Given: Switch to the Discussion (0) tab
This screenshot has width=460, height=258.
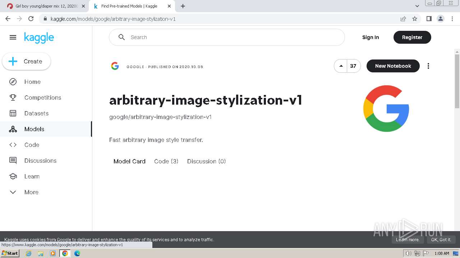Looking at the screenshot, I should click(x=206, y=161).
